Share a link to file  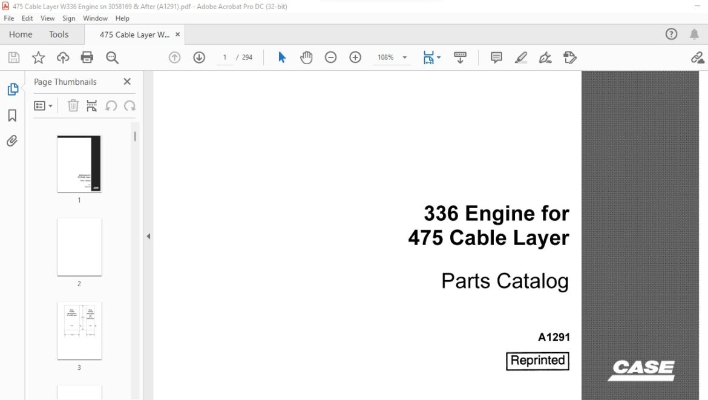698,57
